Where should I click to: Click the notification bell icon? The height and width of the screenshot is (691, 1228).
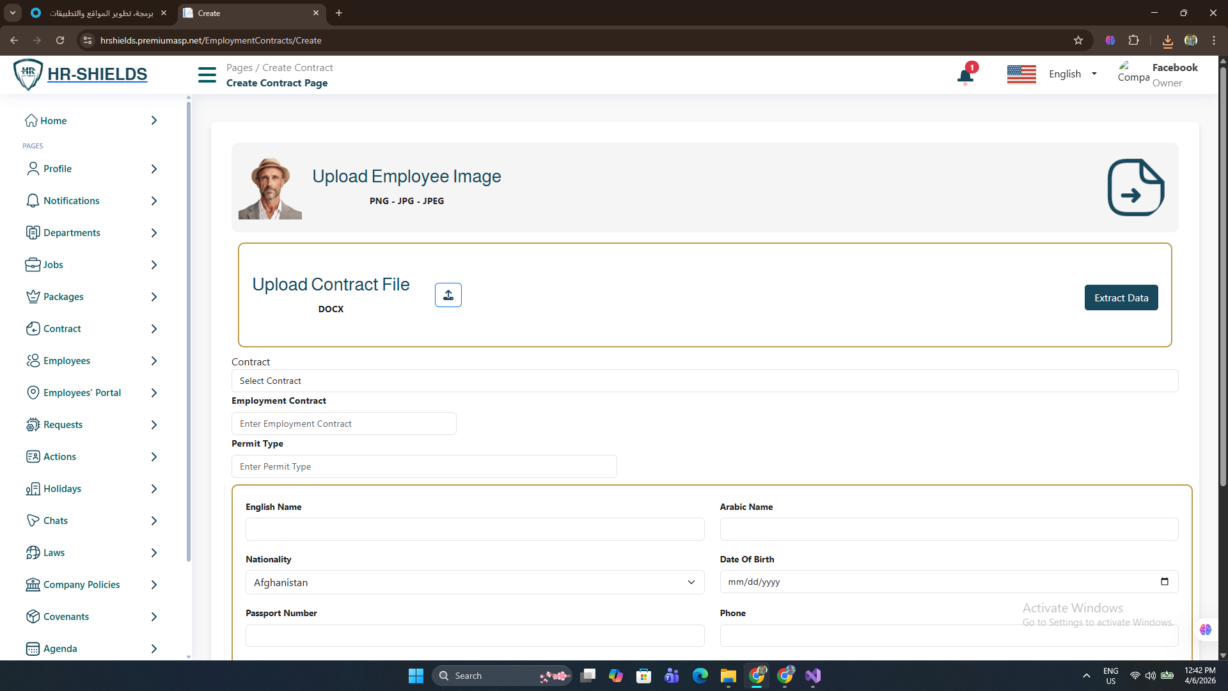(x=965, y=77)
